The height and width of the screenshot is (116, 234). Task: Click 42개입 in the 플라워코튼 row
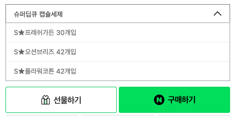tap(66, 71)
